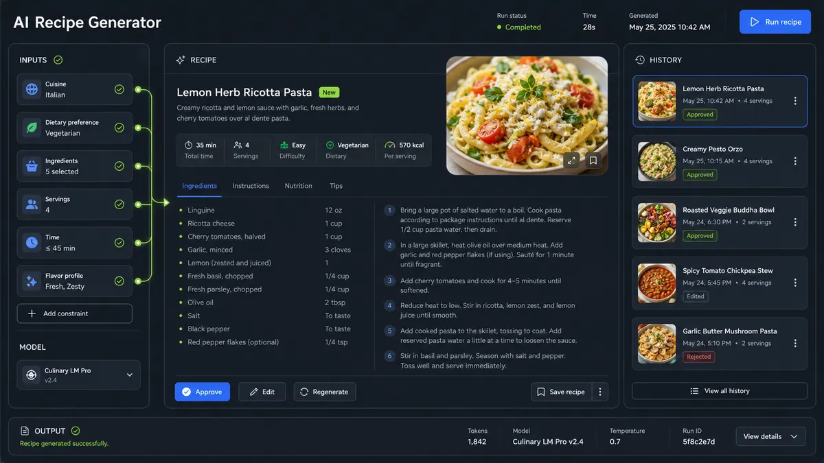Regenerate the recipe
Screen dimensions: 824x463
coord(325,392)
